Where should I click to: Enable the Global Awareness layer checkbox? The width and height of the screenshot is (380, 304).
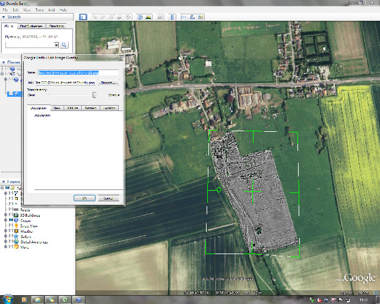click(11, 242)
